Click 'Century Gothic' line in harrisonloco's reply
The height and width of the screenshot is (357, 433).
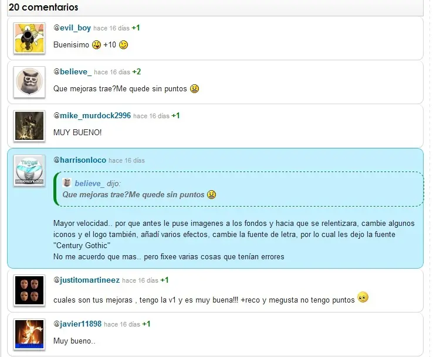[82, 245]
